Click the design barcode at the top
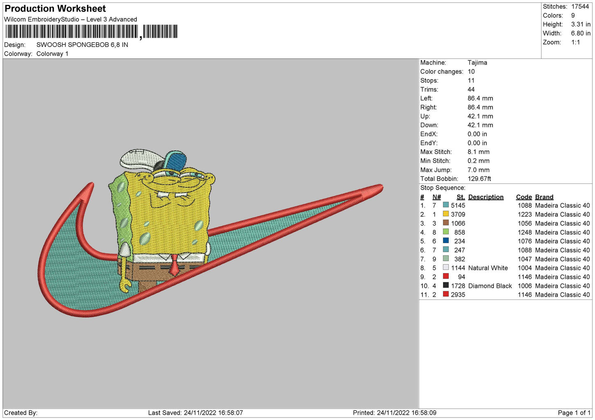Screen dimensions: 595x420 pos(91,32)
